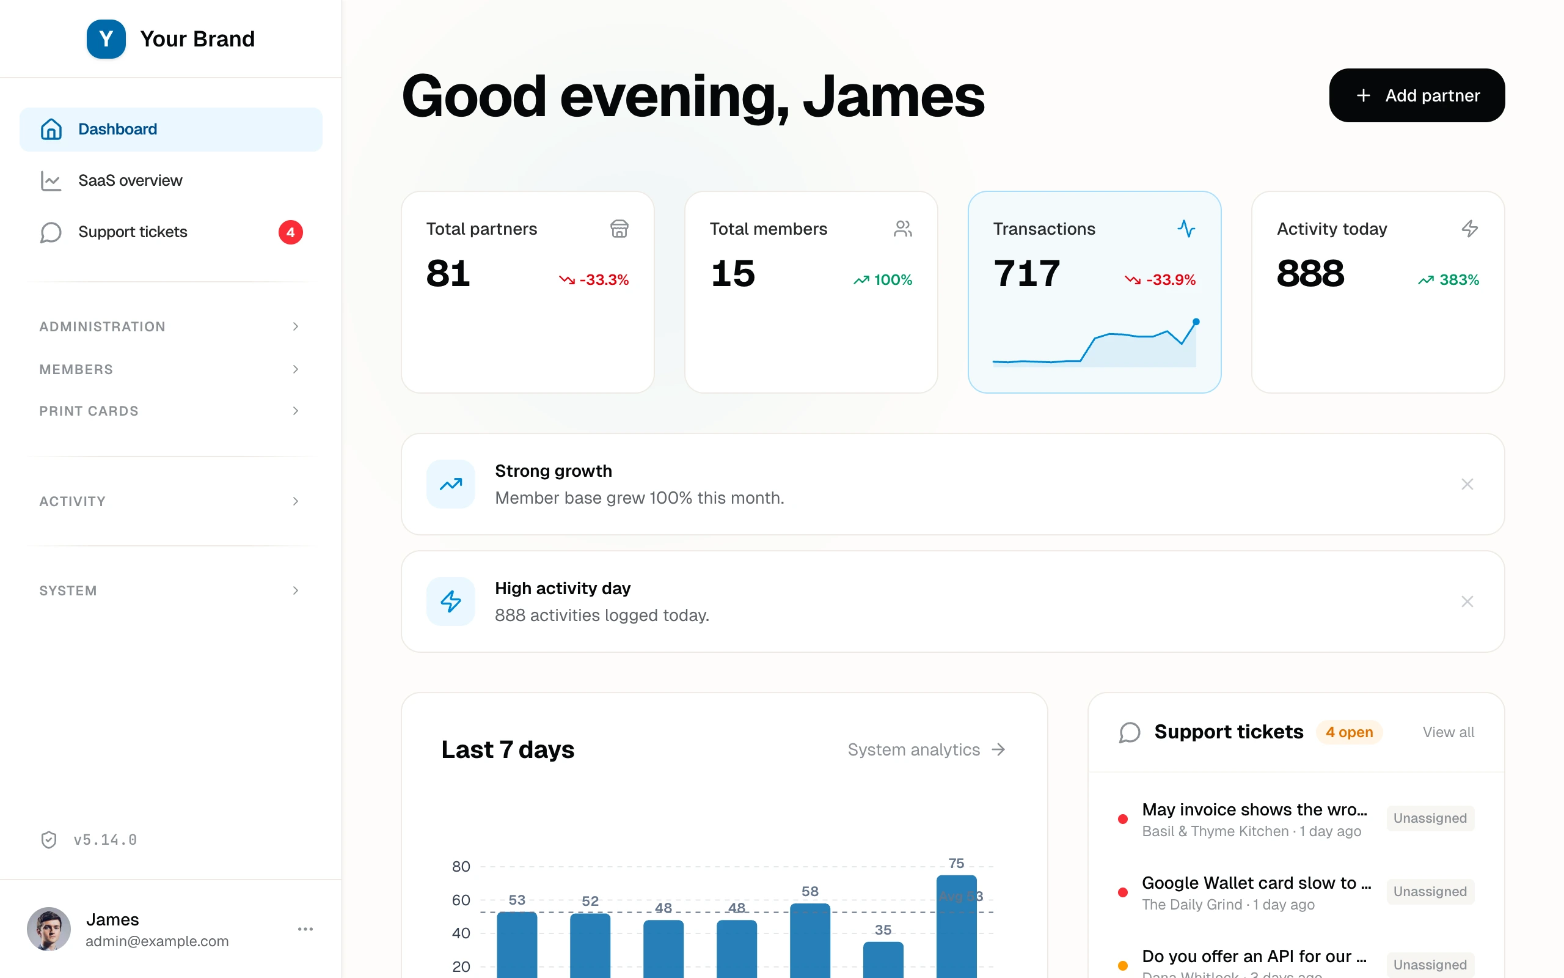Click the red 4 tickets badge
This screenshot has width=1564, height=978.
pos(290,232)
